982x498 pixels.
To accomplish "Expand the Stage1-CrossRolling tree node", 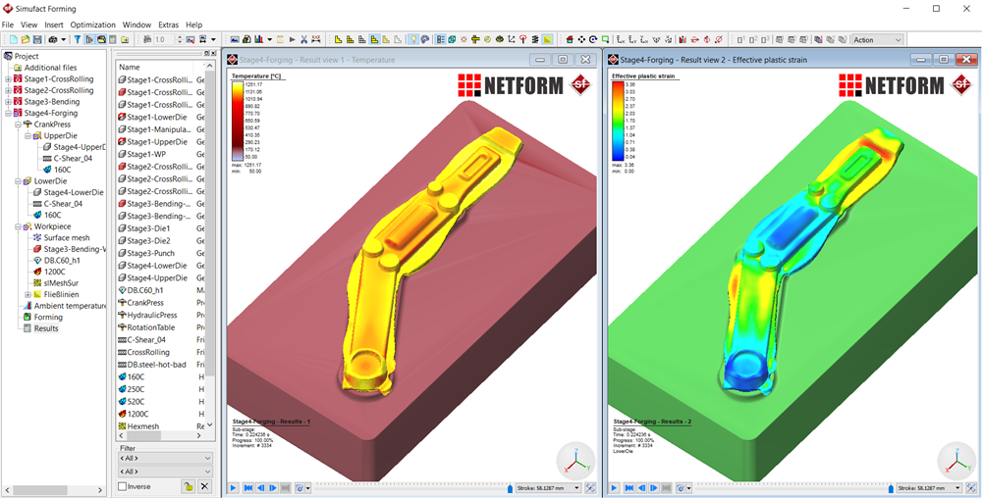I will tap(9, 78).
